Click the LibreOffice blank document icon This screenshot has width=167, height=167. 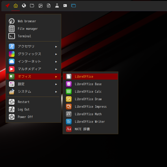(x=69, y=77)
